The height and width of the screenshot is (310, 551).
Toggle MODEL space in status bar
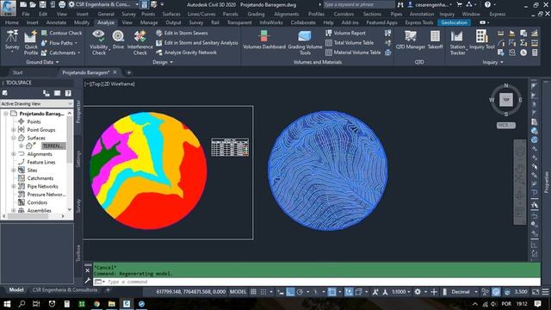[238, 292]
